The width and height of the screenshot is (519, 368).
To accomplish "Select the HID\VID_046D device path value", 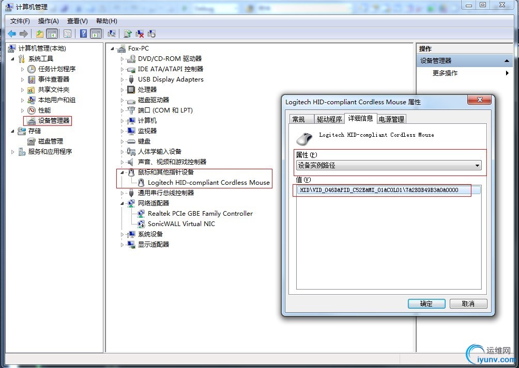I will [x=389, y=190].
